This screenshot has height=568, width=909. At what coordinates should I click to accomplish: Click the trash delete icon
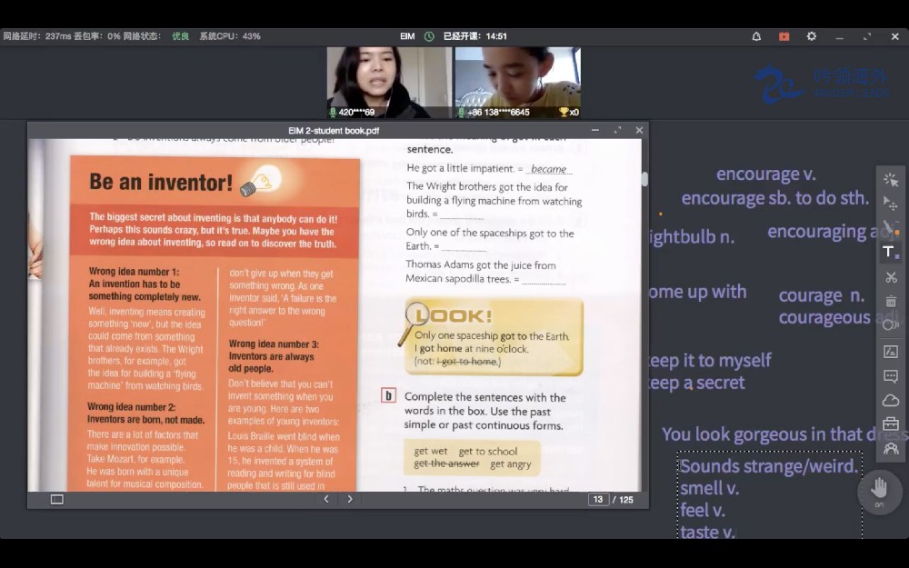[x=891, y=301]
